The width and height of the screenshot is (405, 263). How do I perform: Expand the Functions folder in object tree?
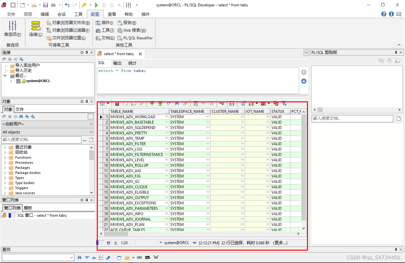pyautogui.click(x=5, y=157)
